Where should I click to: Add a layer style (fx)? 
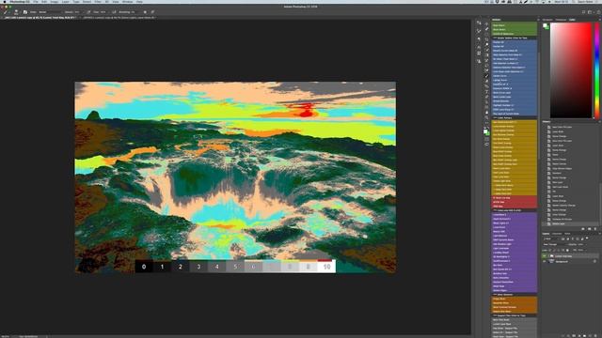568,336
